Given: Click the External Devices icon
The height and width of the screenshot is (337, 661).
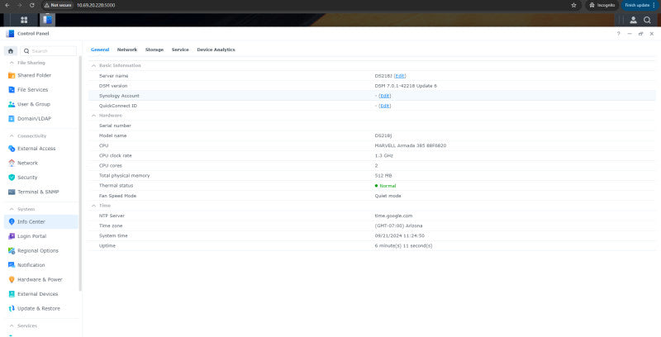Looking at the screenshot, I should pyautogui.click(x=12, y=294).
